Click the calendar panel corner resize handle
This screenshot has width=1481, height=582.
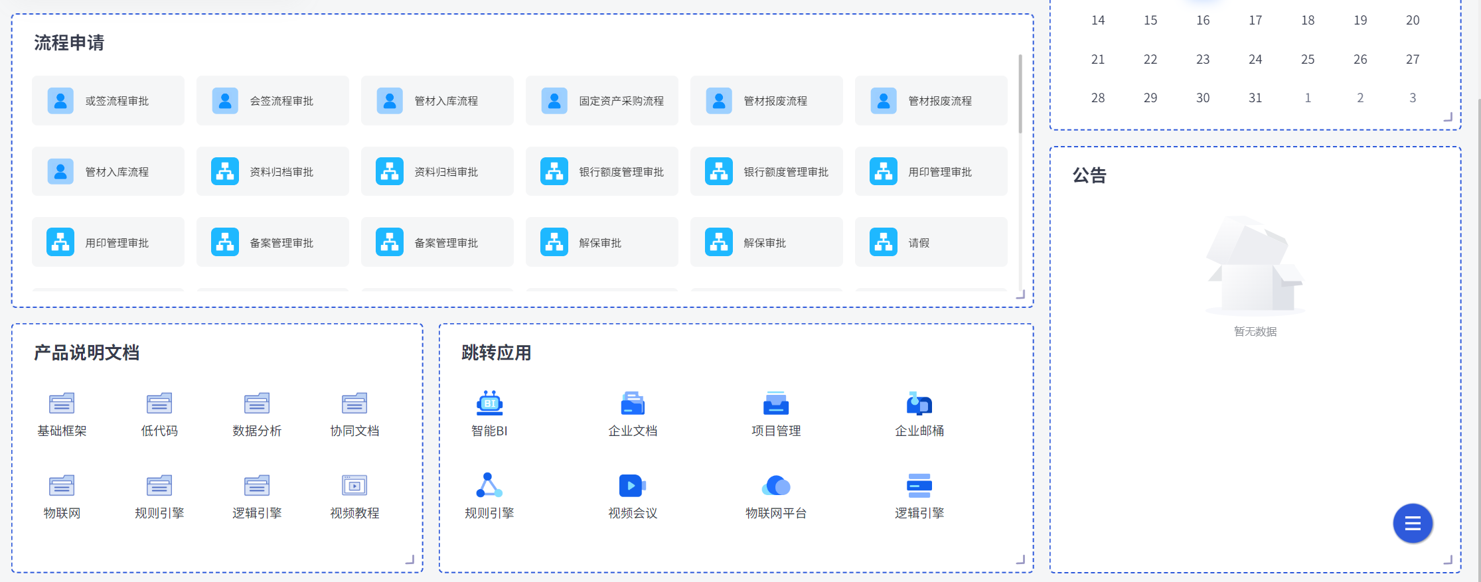pos(1448,117)
